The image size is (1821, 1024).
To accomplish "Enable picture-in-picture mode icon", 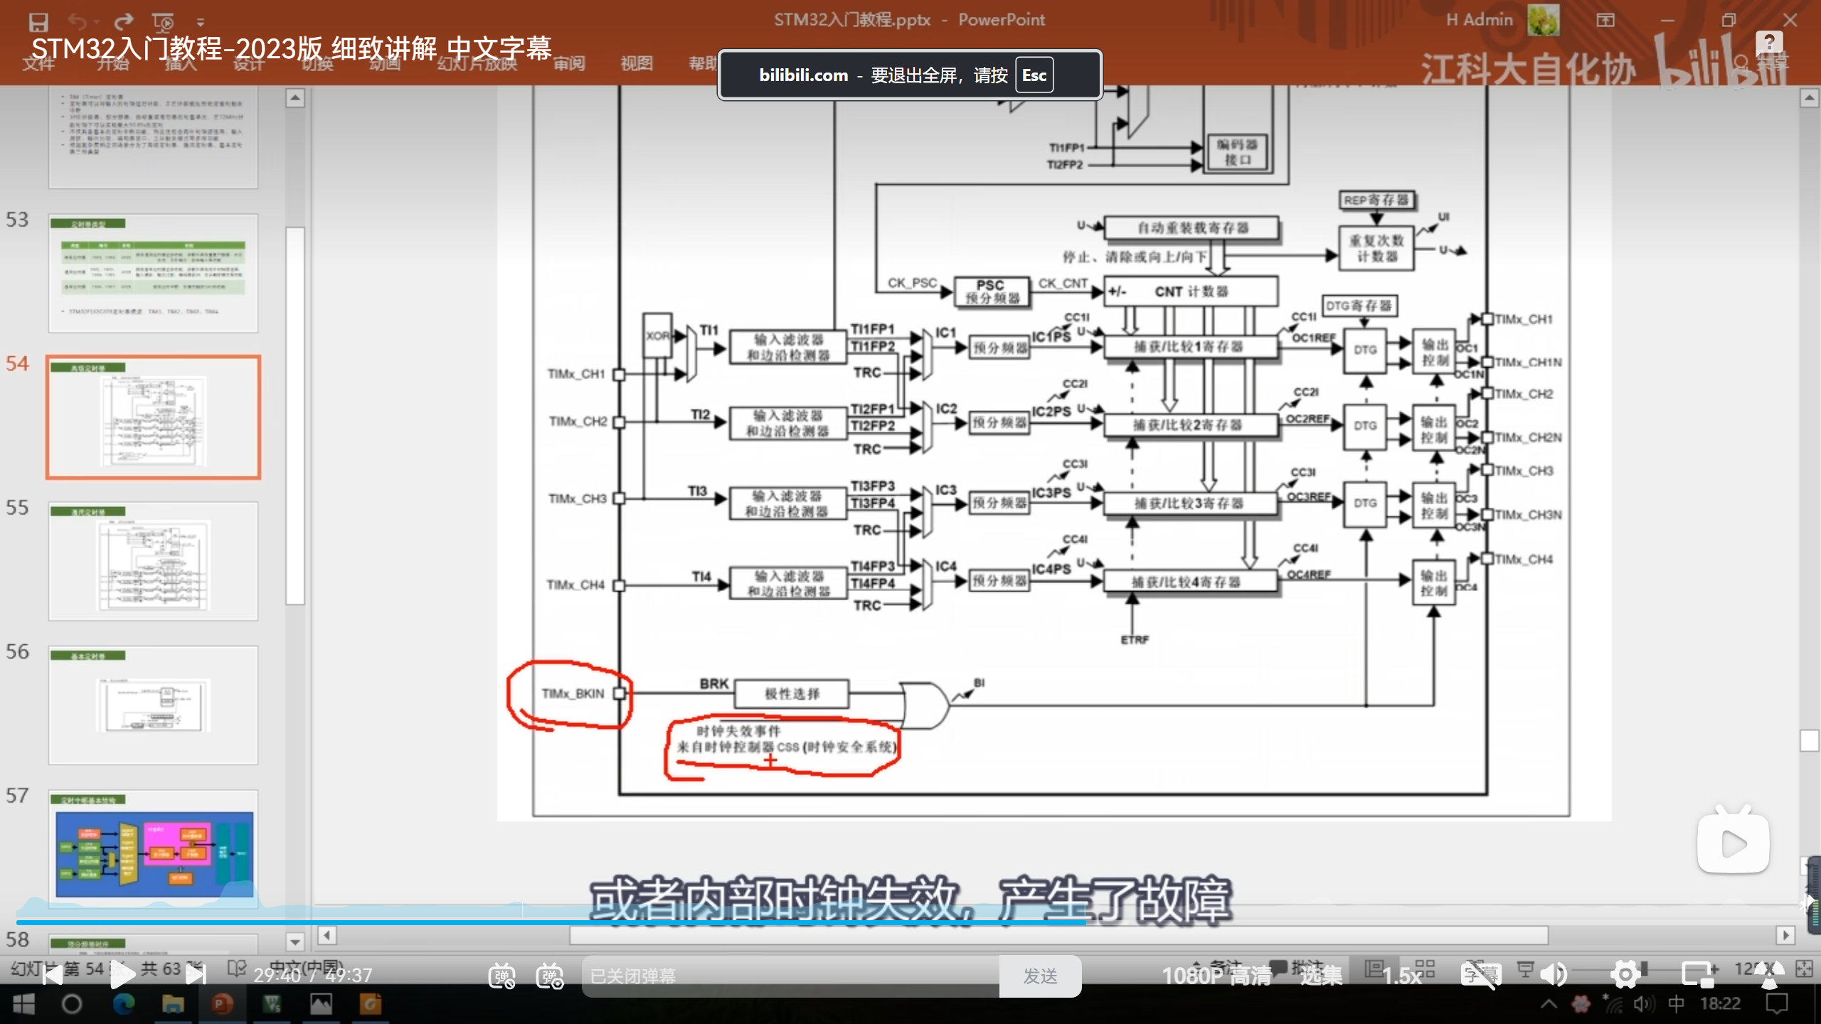I will coord(1698,975).
